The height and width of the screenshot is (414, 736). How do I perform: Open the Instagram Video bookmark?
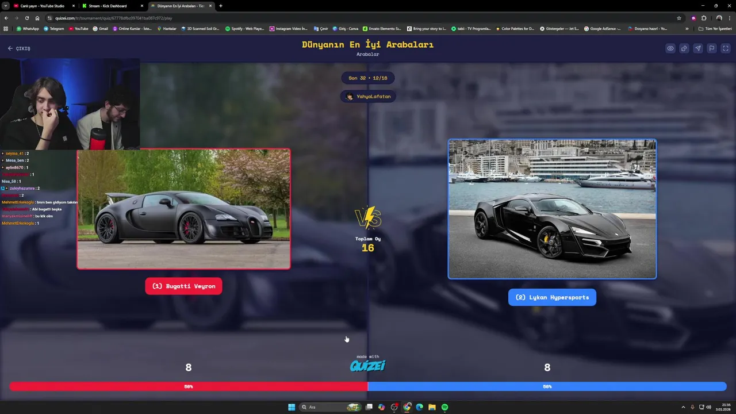click(288, 29)
